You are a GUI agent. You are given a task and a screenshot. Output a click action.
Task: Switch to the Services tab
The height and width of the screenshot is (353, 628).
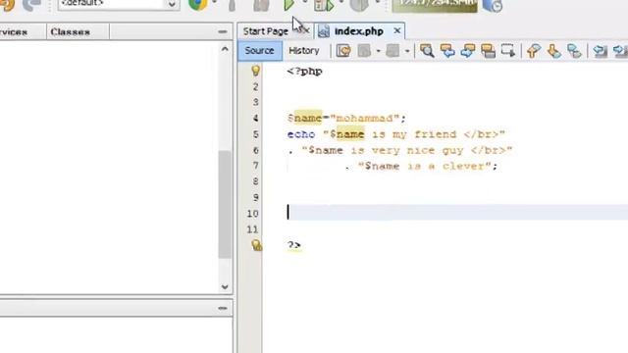[x=13, y=32]
